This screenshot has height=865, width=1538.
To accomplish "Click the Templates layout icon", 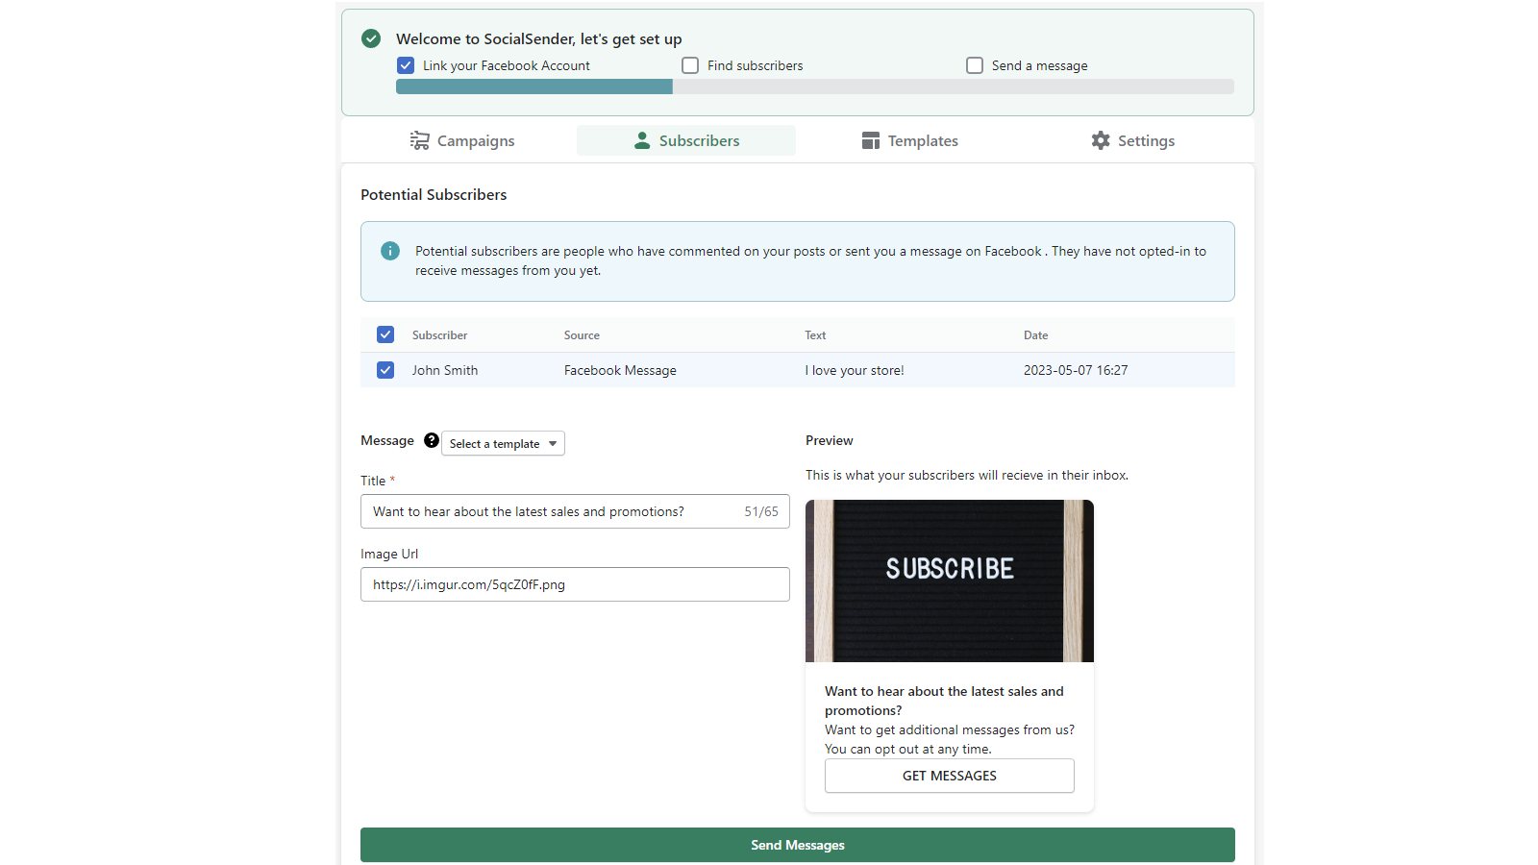I will (871, 140).
